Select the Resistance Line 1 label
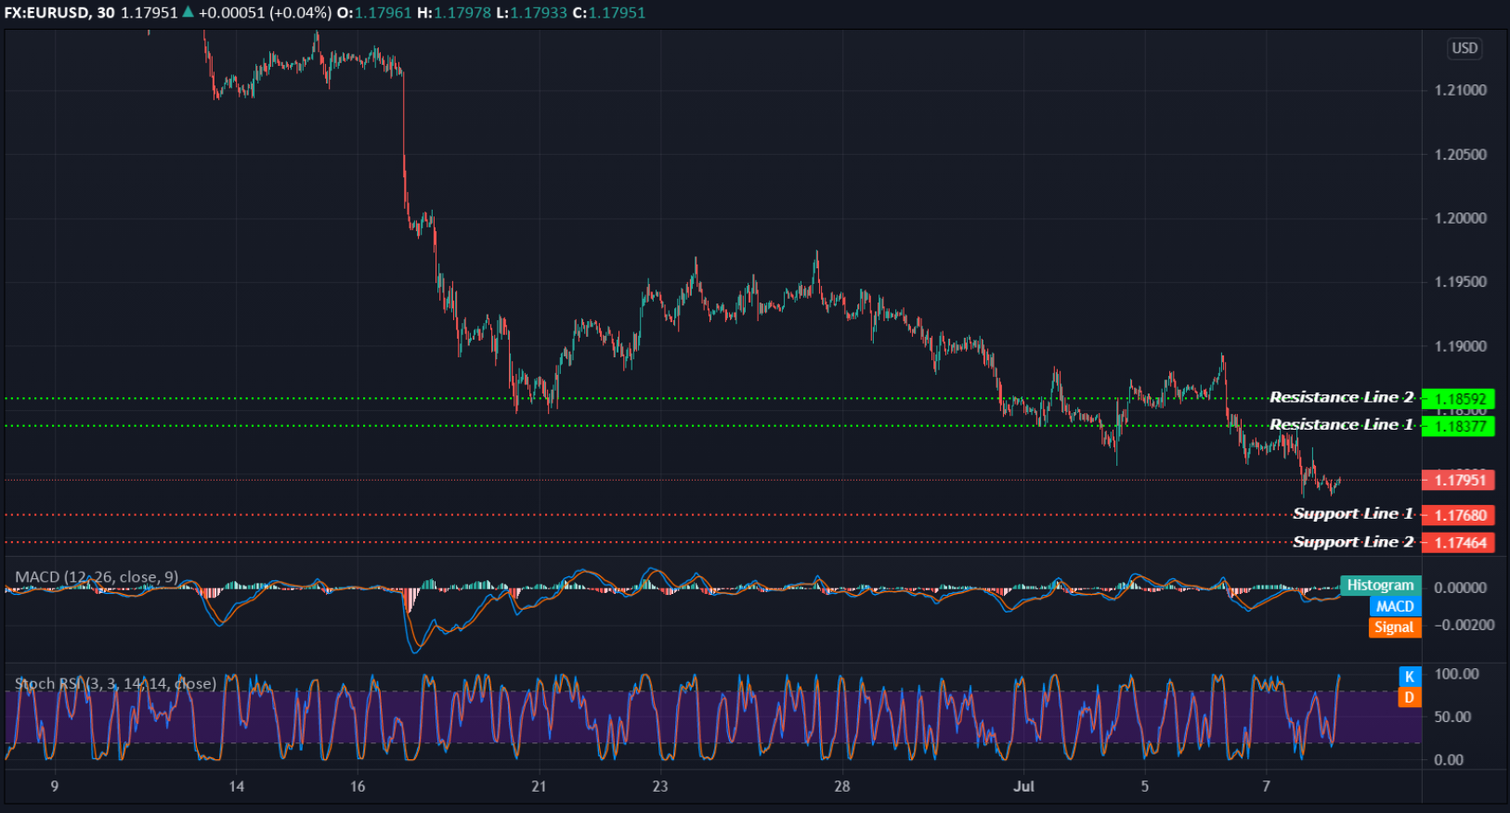 coord(1341,425)
